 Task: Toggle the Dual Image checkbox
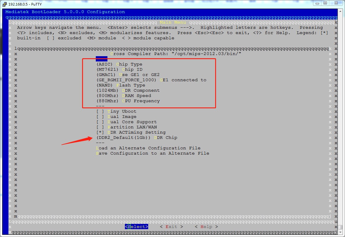[100, 117]
